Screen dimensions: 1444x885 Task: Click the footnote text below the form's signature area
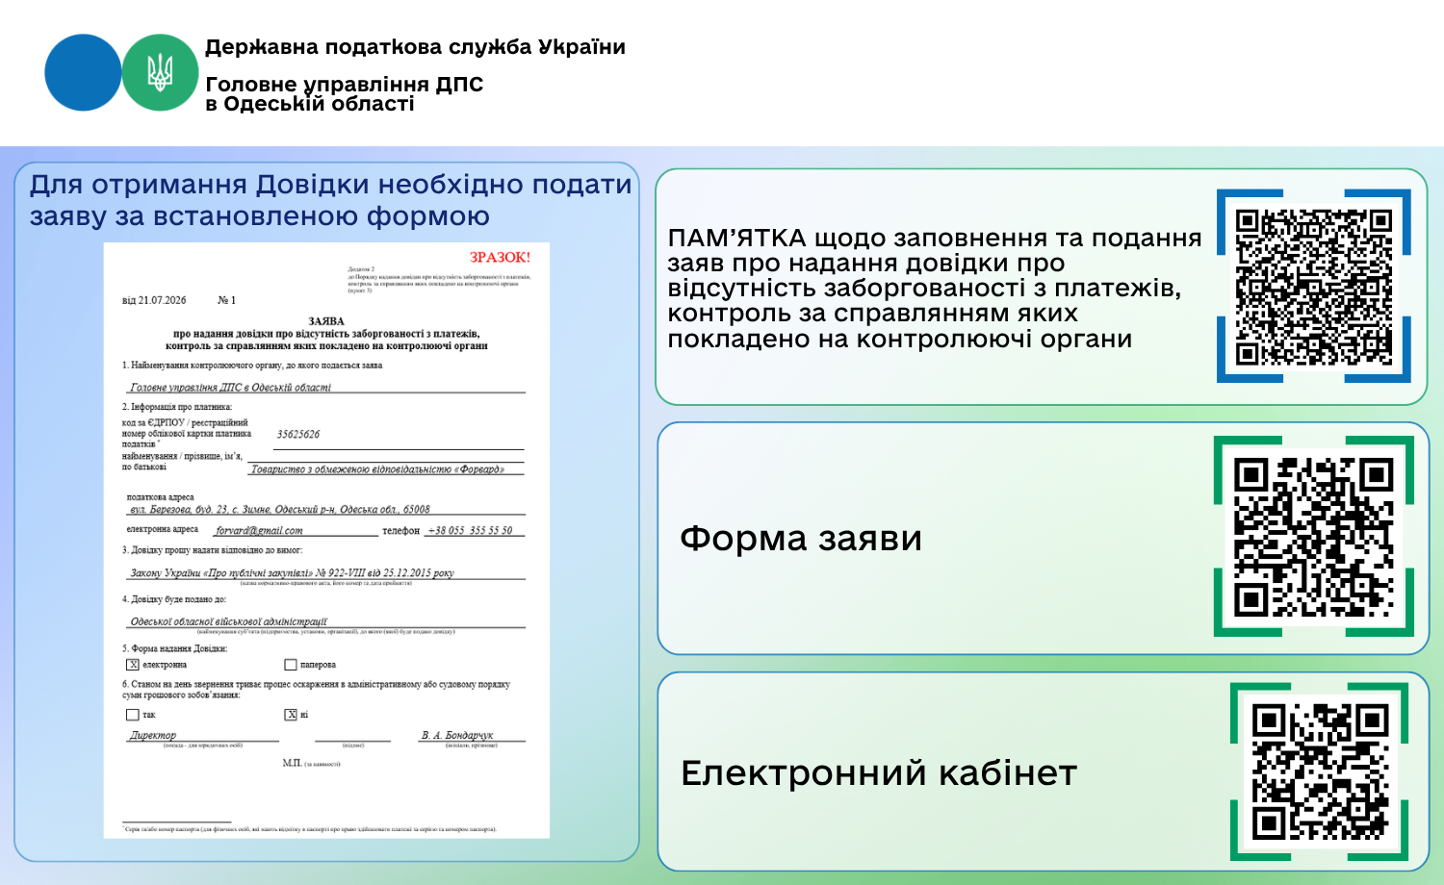tap(310, 828)
